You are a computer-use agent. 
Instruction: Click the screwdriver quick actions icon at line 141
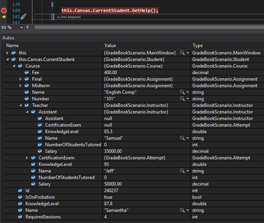[24, 17]
